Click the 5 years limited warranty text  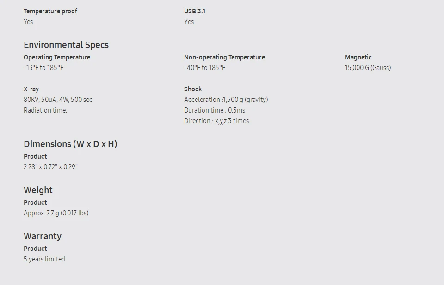pyautogui.click(x=44, y=259)
